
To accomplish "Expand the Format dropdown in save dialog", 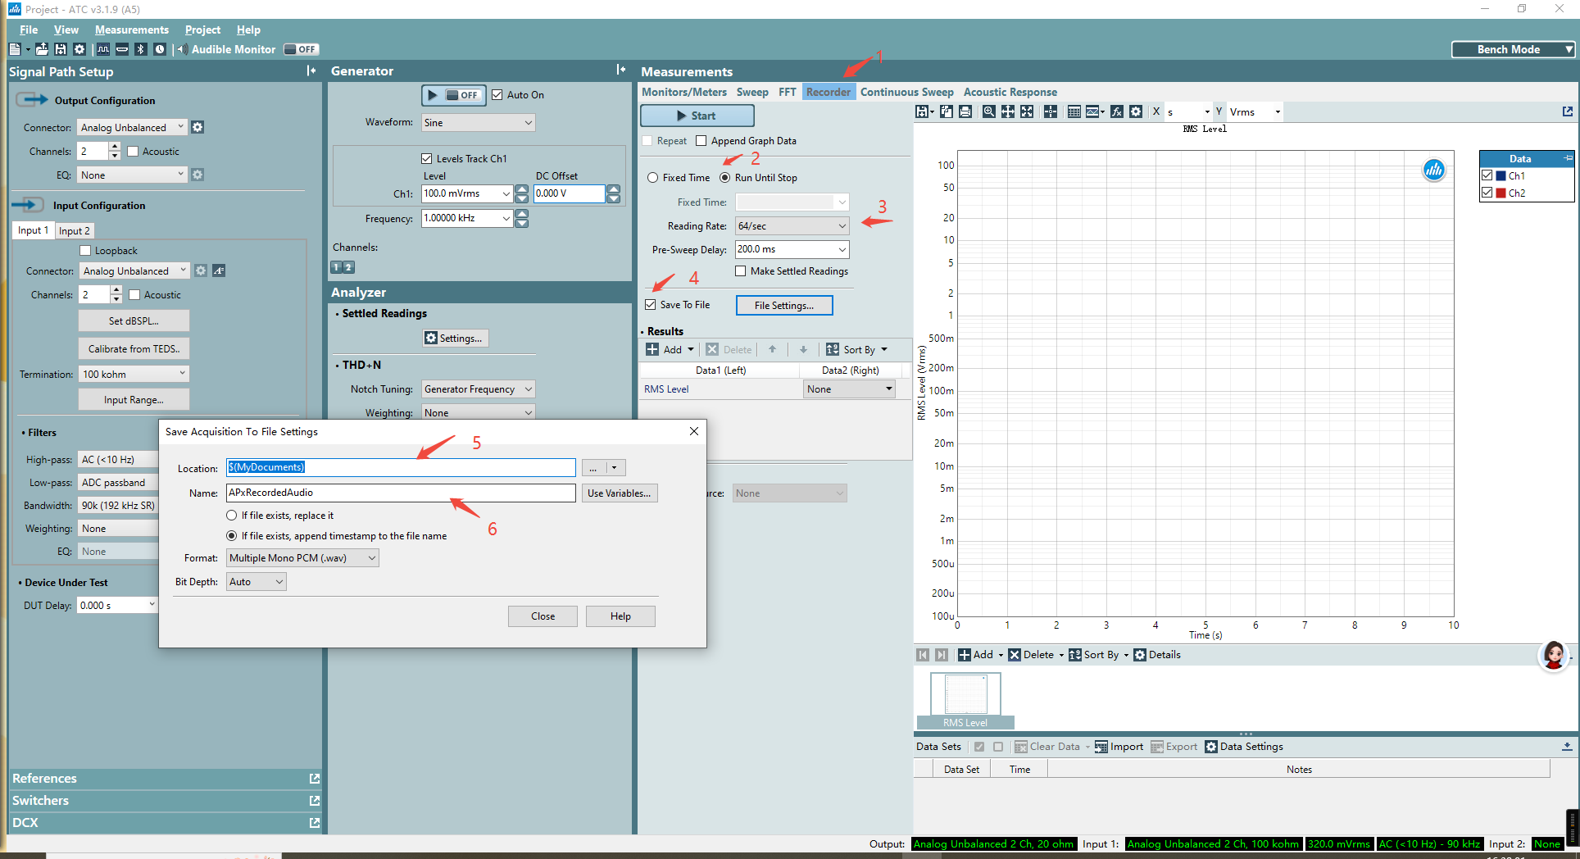I will [302, 558].
